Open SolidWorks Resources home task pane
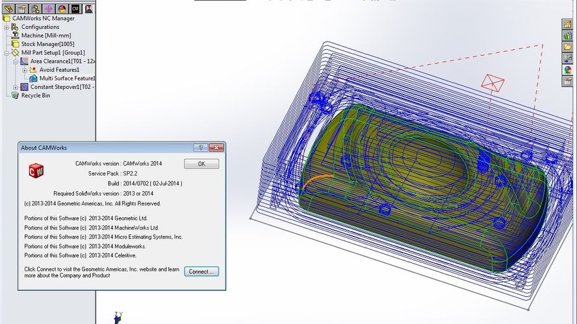The image size is (577, 324). coord(567,24)
